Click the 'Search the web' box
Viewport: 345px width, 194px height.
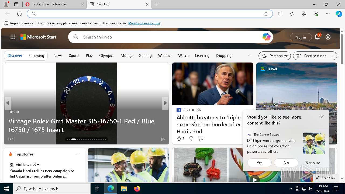pyautogui.click(x=170, y=37)
